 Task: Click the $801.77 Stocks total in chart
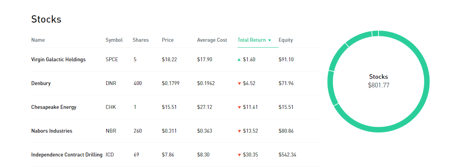click(x=379, y=85)
